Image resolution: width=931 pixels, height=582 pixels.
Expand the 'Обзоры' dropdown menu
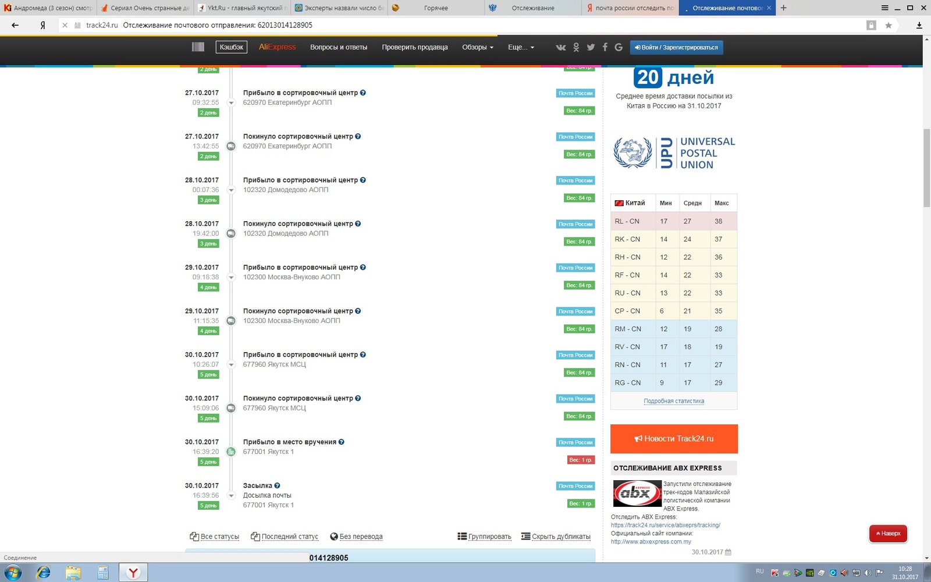[x=478, y=47]
